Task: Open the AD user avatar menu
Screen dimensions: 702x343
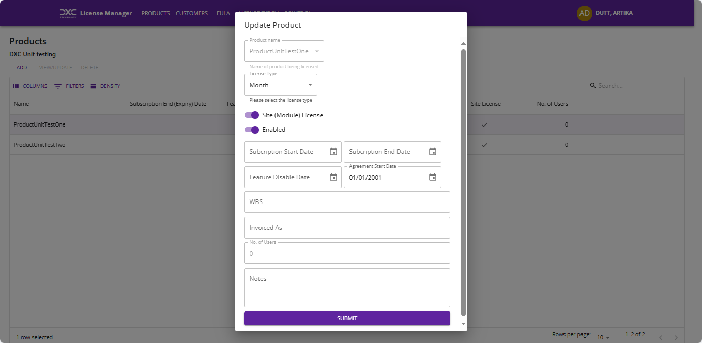Action: point(584,13)
